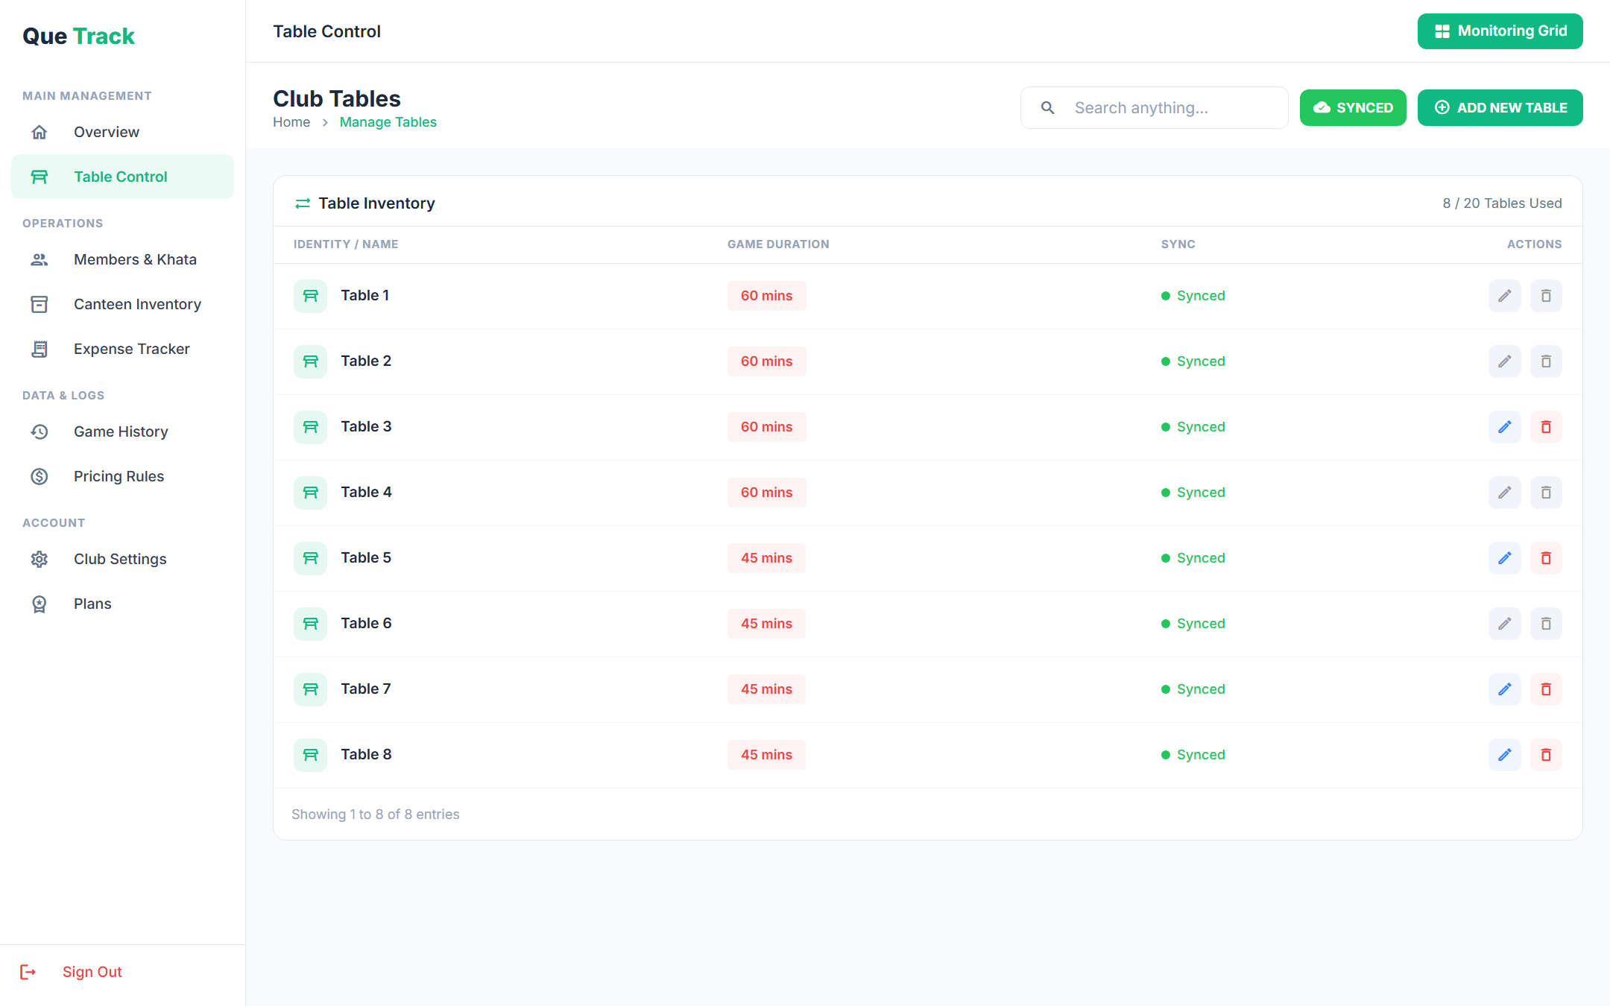Click the Table 1 table icon

point(310,296)
